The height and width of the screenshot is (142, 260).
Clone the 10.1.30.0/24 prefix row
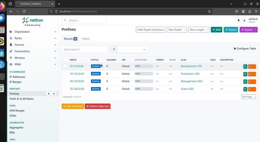(245, 82)
